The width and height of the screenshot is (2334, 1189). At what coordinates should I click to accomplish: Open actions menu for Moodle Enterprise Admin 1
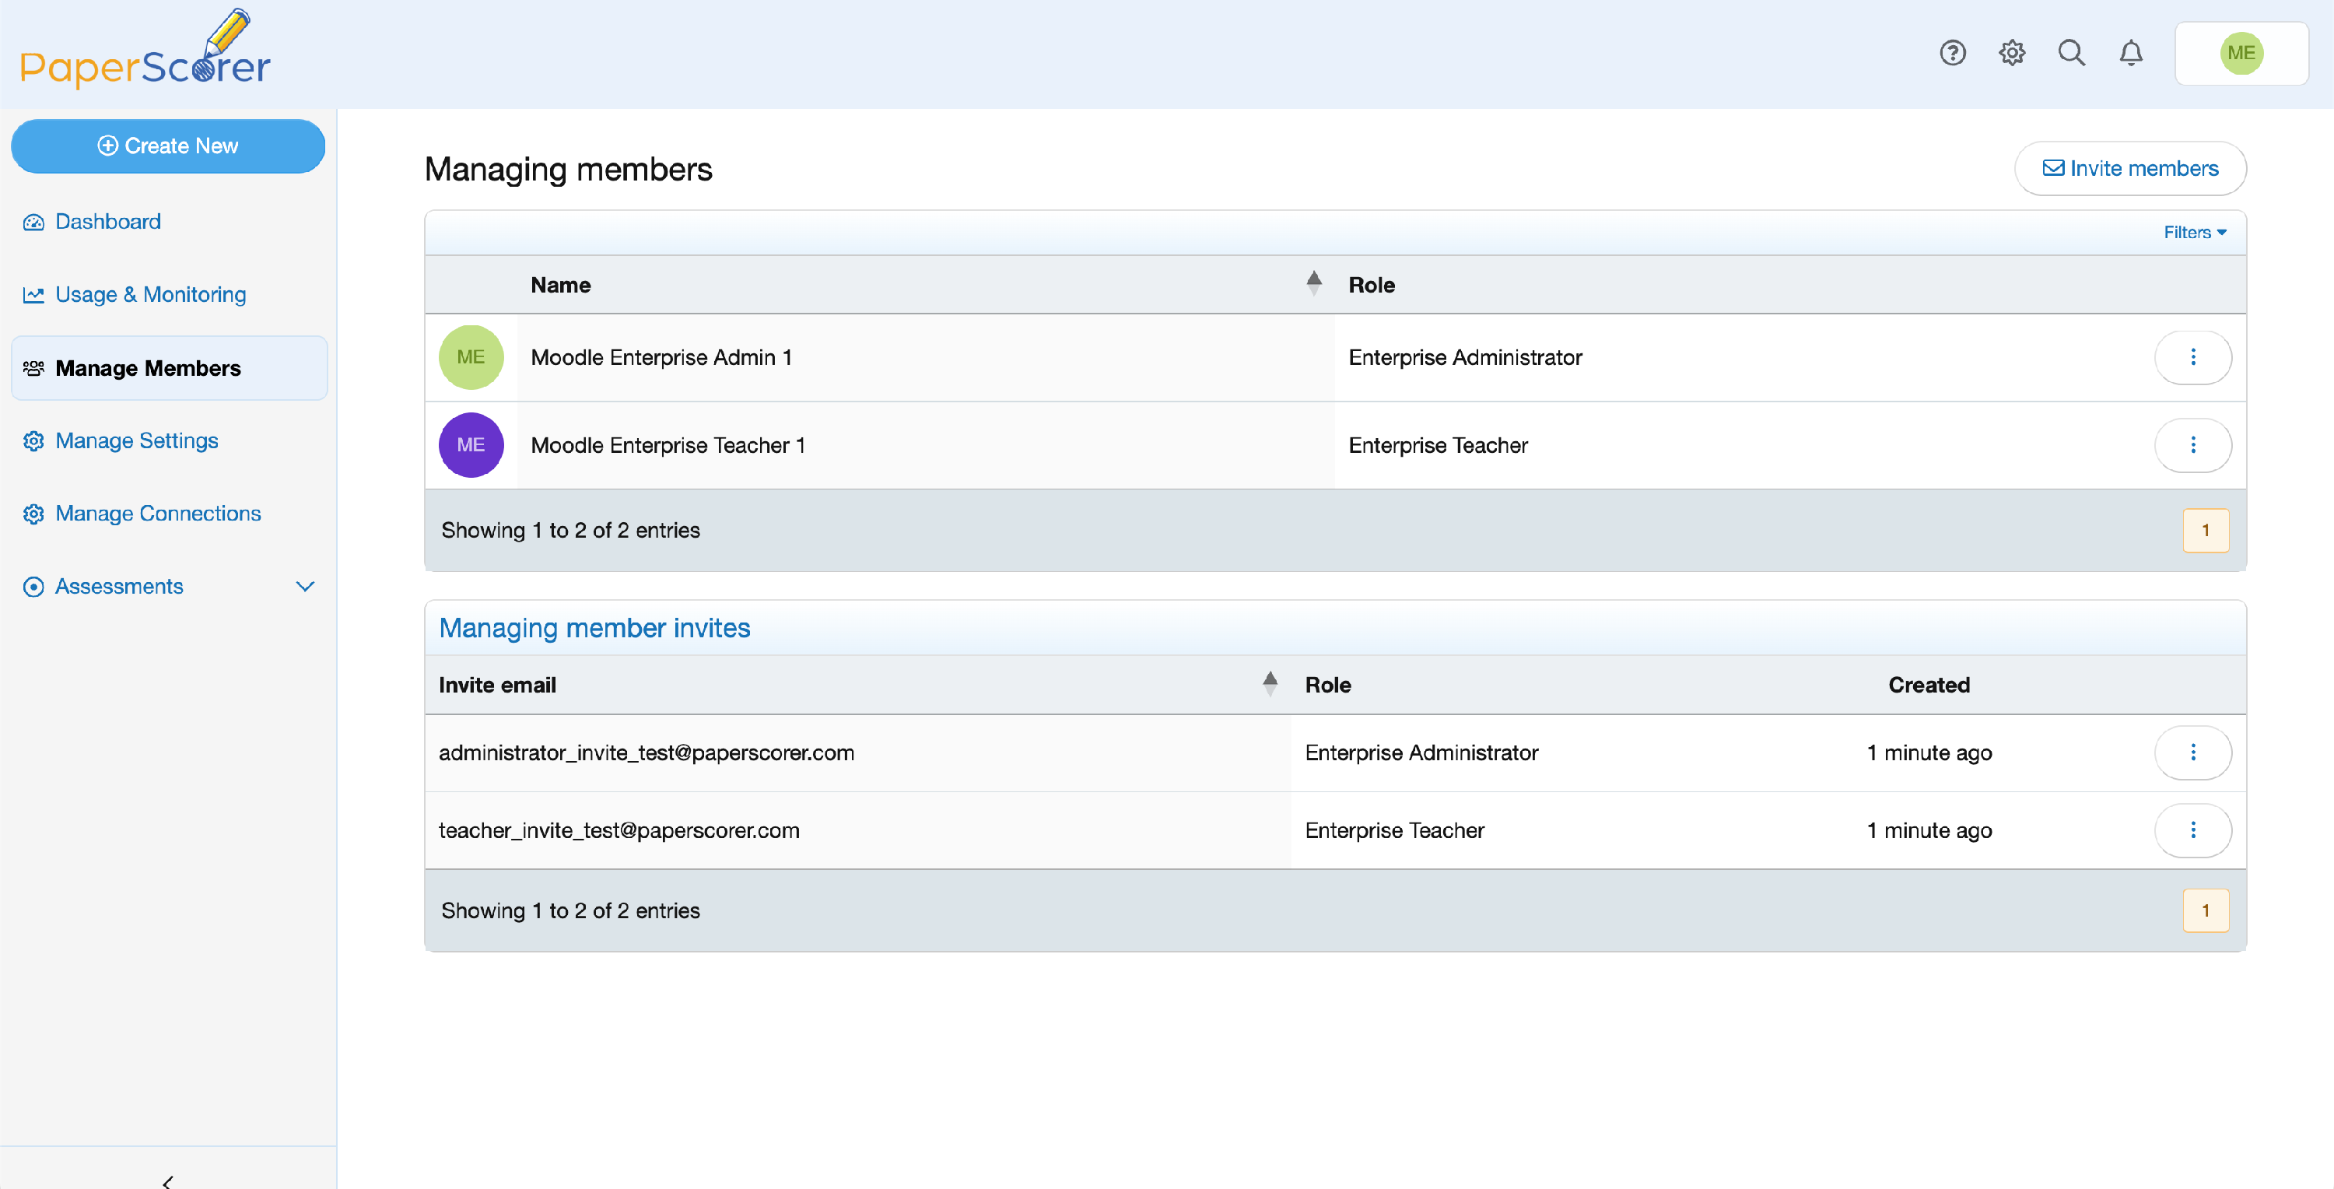(2192, 357)
